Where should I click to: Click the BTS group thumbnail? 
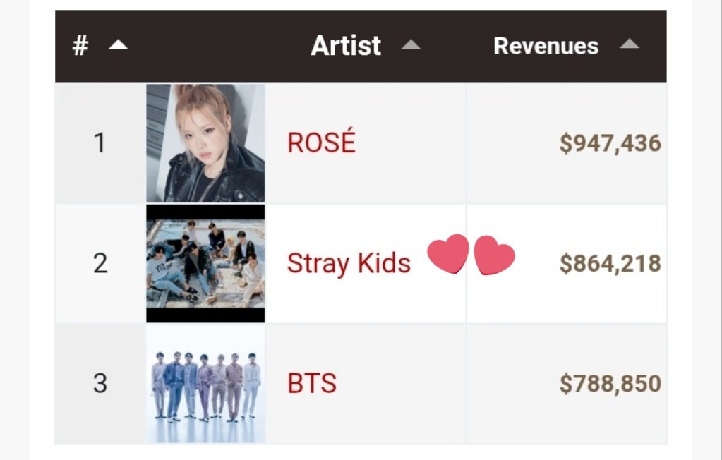click(x=205, y=384)
